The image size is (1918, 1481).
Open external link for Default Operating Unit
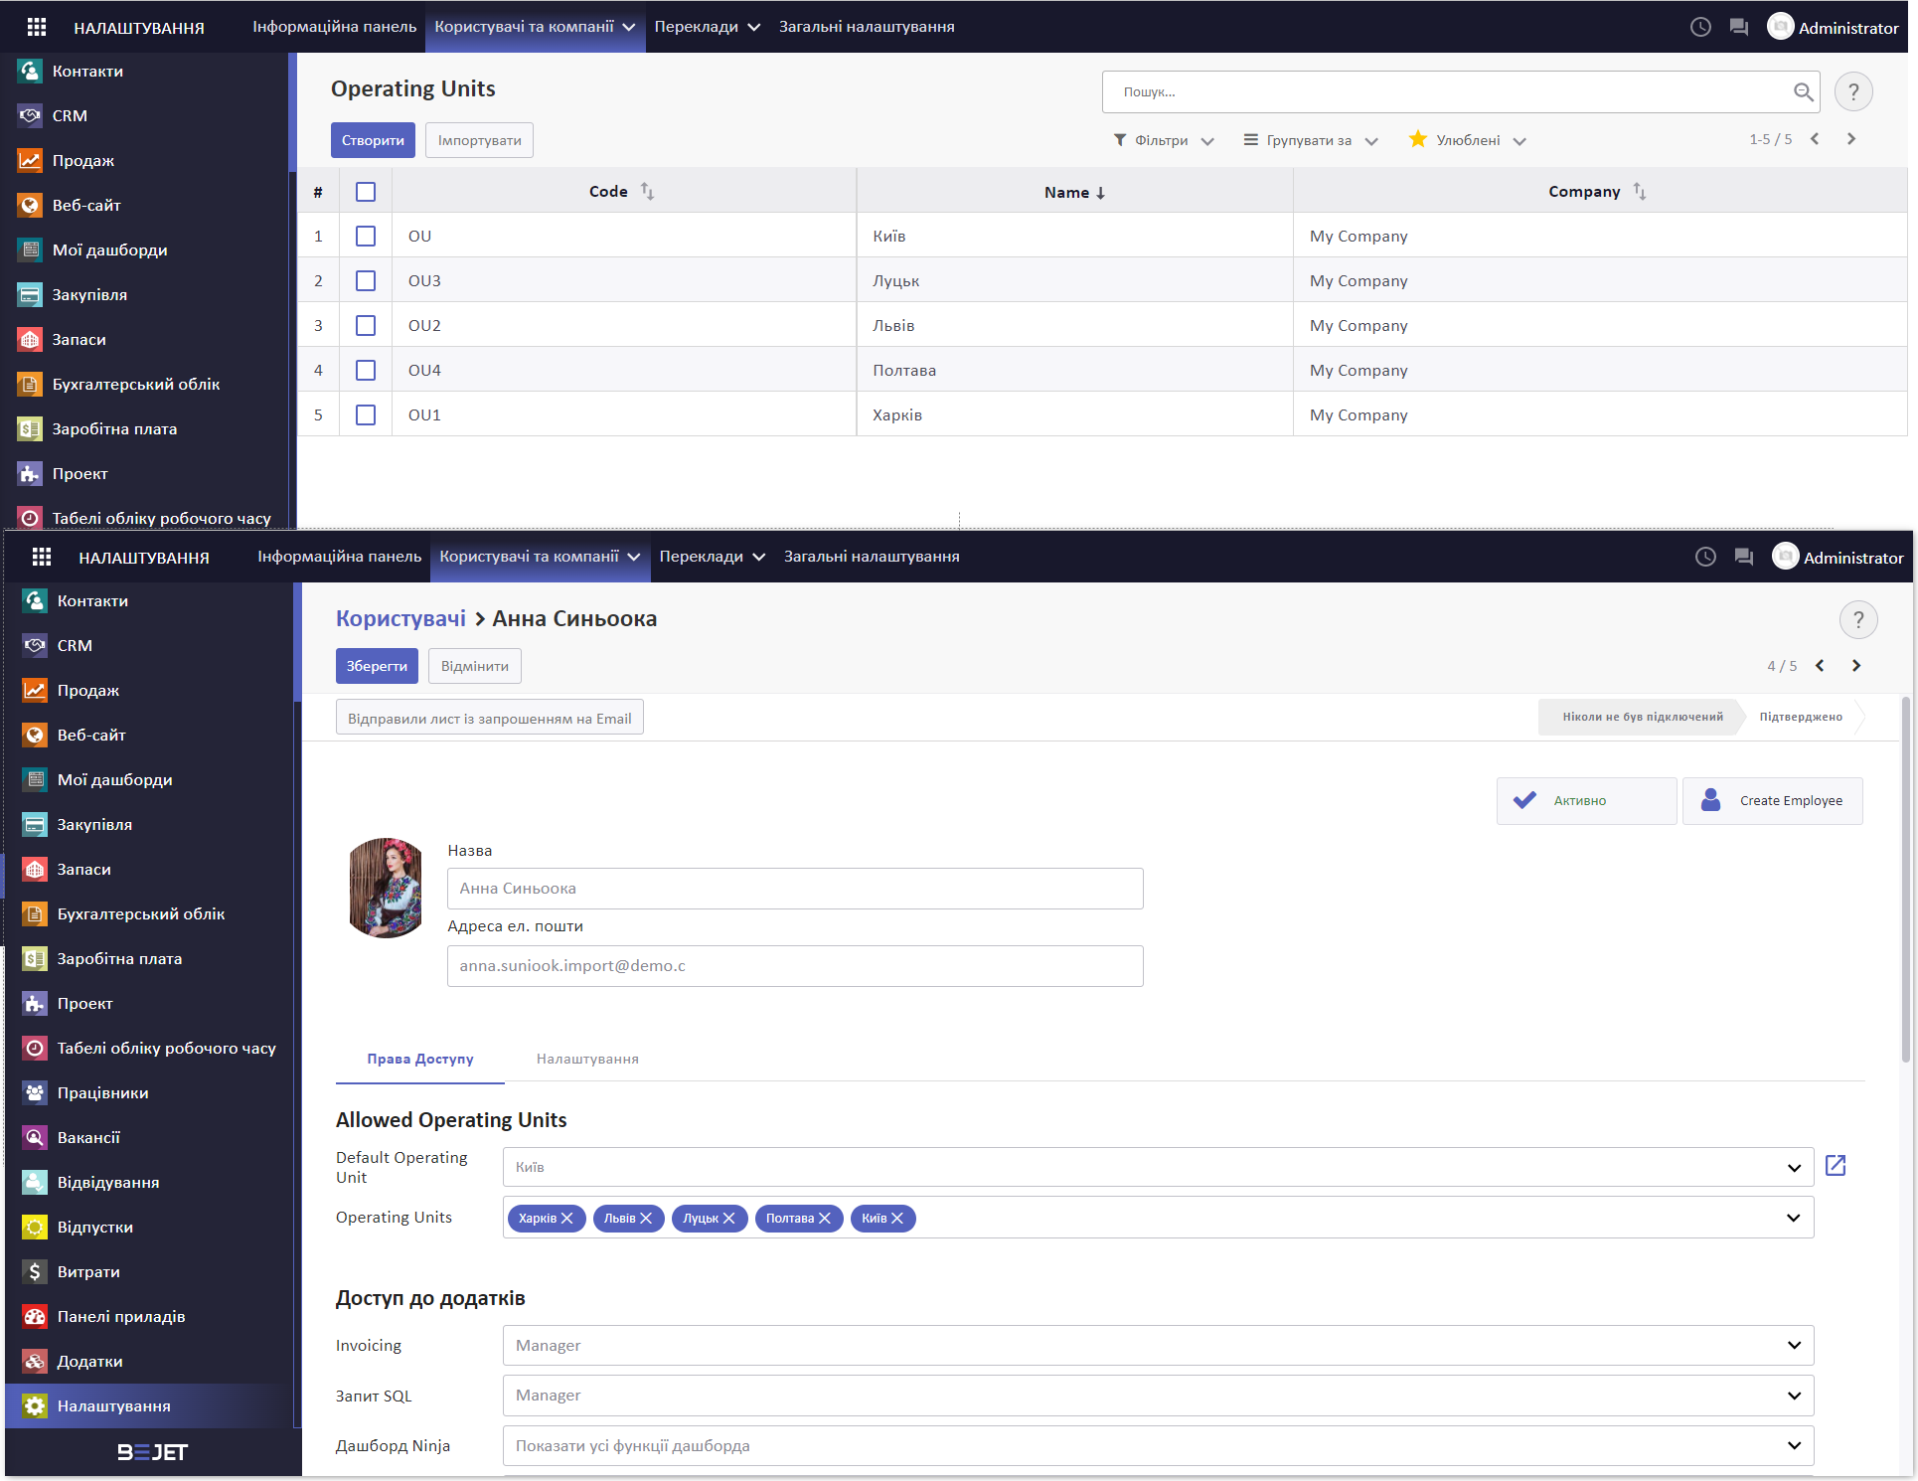[x=1836, y=1166]
